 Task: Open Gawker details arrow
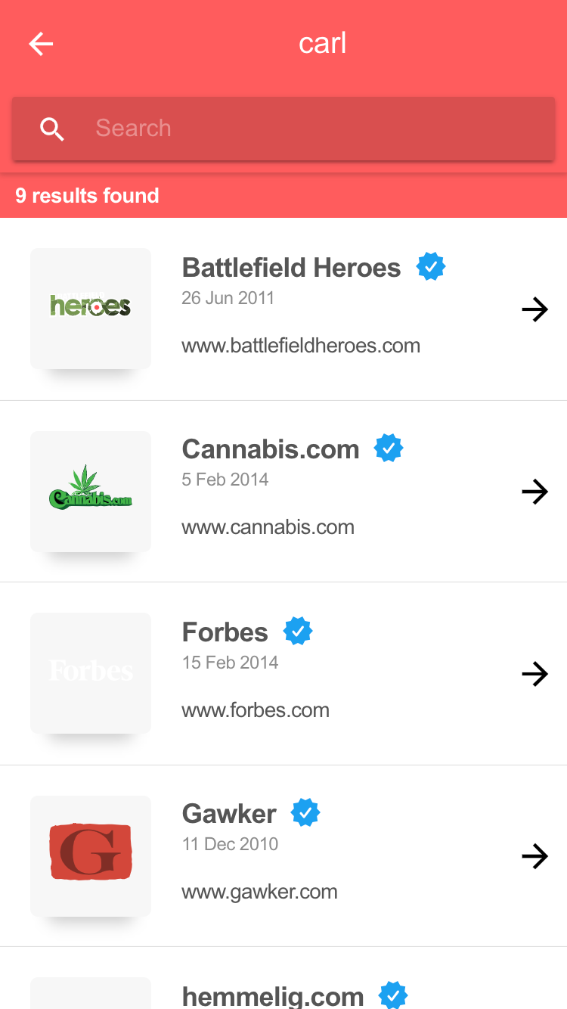click(x=534, y=856)
